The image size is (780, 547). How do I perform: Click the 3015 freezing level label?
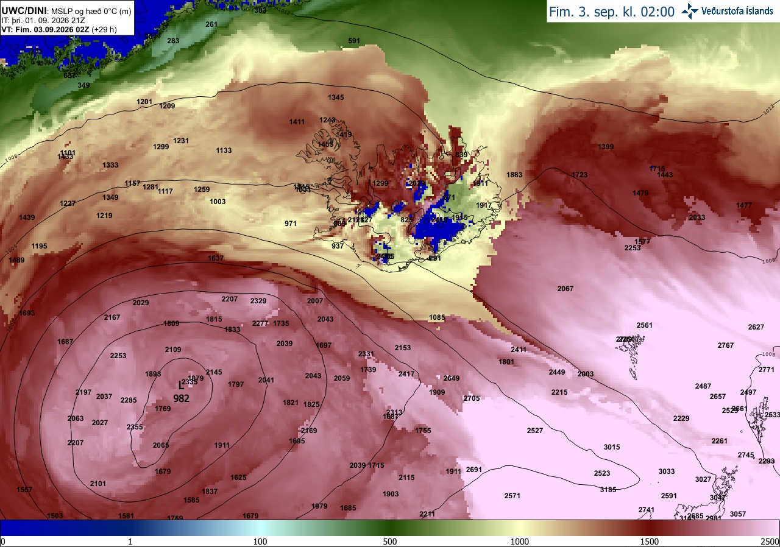[x=612, y=447]
